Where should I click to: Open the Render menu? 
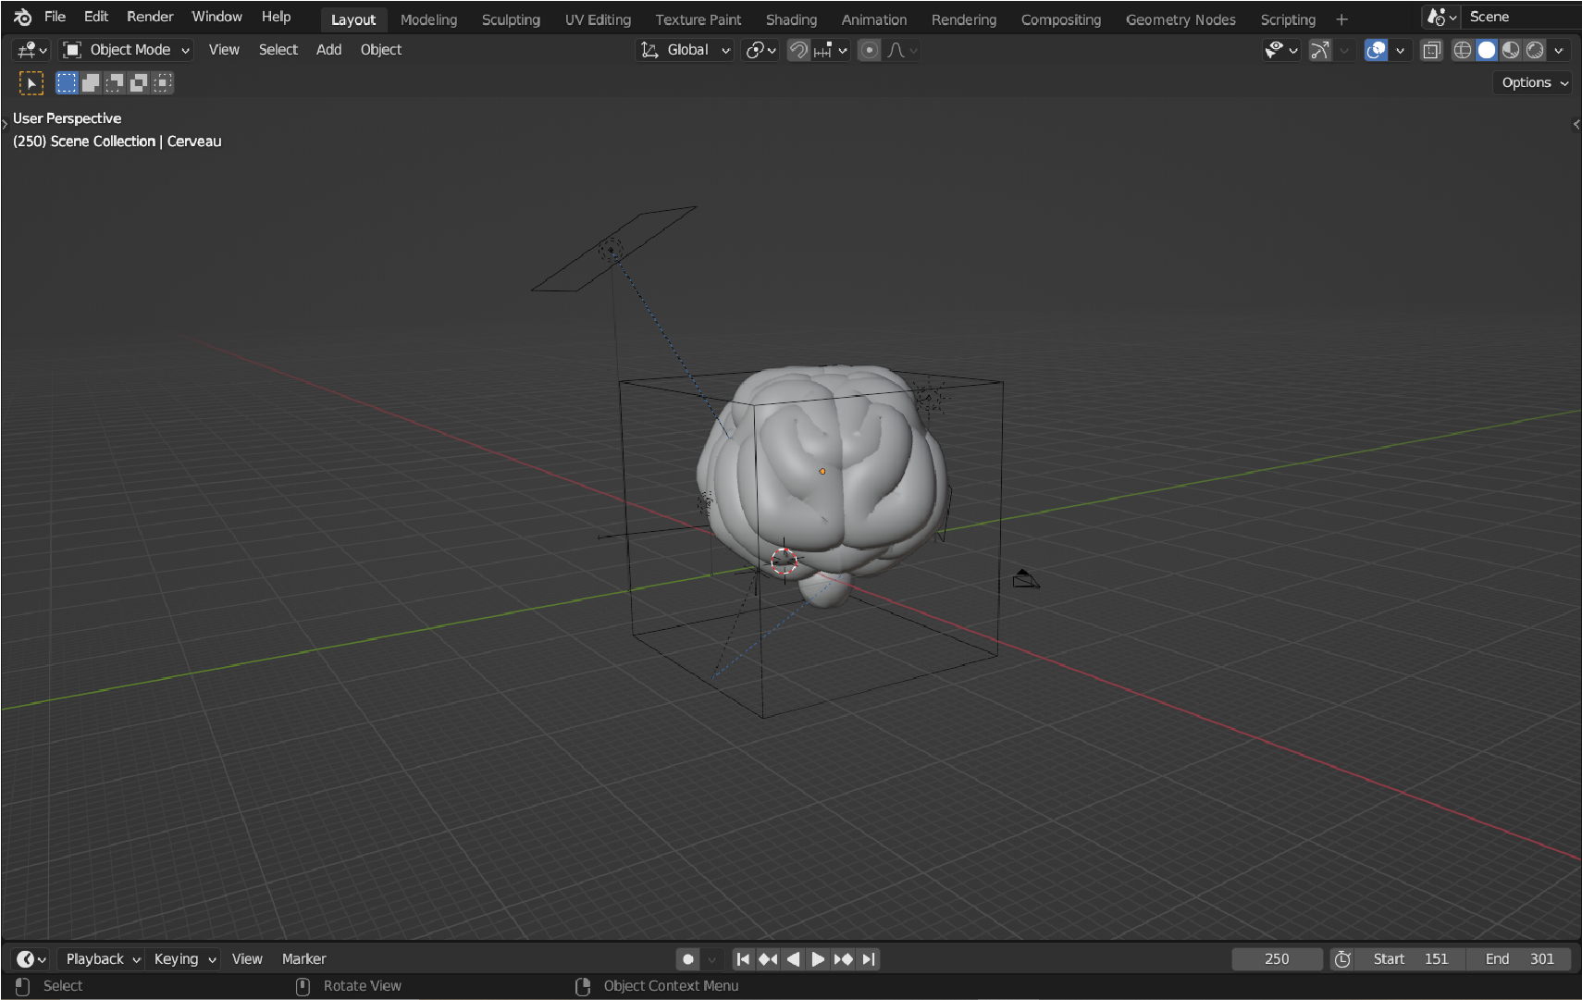point(150,17)
